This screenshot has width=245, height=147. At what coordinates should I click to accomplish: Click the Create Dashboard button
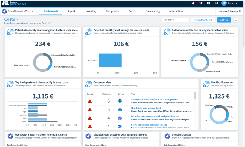coord(203,20)
